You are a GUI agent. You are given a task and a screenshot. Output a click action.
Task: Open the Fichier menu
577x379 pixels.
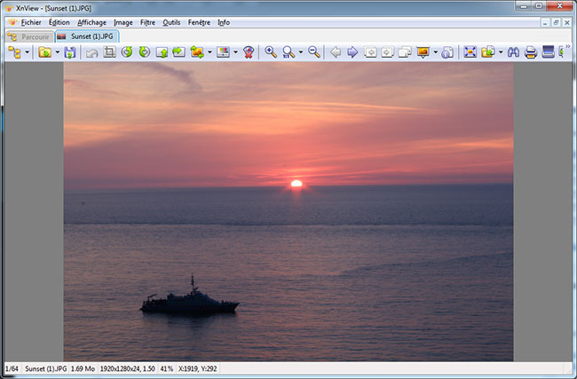tap(31, 22)
